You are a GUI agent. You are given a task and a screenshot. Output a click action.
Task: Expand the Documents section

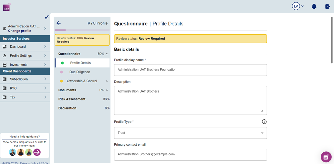(x=107, y=90)
